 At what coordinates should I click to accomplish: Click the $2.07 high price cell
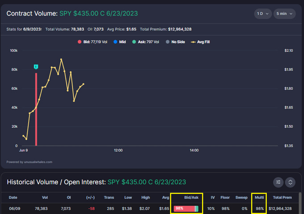[x=144, y=209]
